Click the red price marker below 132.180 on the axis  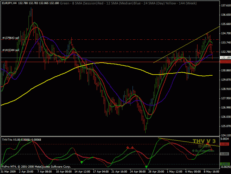pyautogui.click(x=225, y=62)
